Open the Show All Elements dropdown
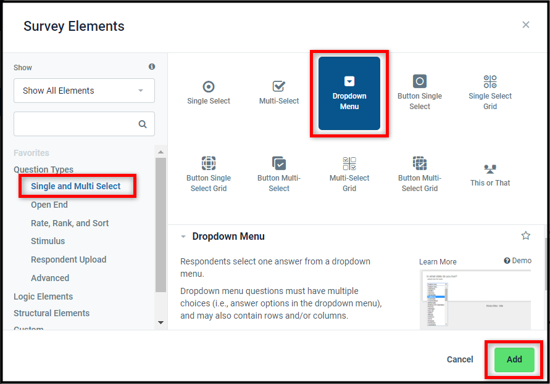Image resolution: width=550 pixels, height=384 pixels. pyautogui.click(x=84, y=91)
